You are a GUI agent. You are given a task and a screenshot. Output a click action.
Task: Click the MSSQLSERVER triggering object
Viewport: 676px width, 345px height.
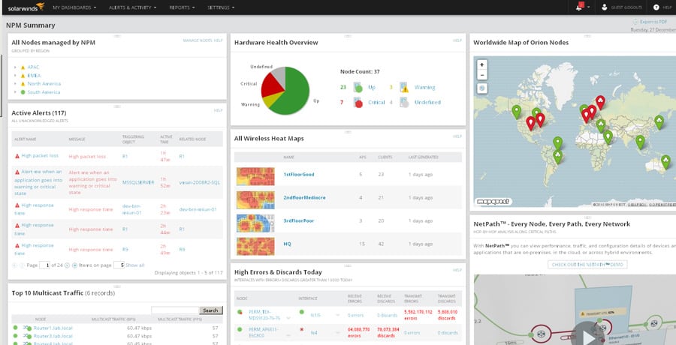tap(138, 182)
